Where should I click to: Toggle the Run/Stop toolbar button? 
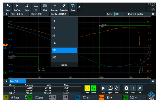pyautogui.click(x=17, y=7)
